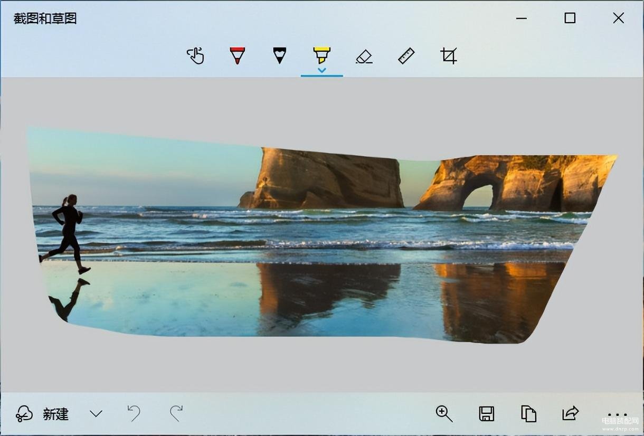The width and height of the screenshot is (644, 436).
Task: Close the 截图和草图 window
Action: [619, 18]
